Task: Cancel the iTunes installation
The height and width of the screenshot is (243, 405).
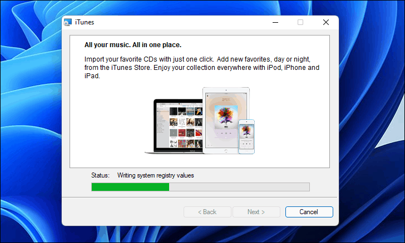Action: click(x=309, y=212)
